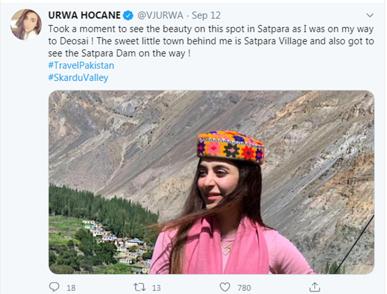Viewport: 387px width, 294px height.
Task: Open the #SkarduValley hashtag
Action: click(x=78, y=78)
